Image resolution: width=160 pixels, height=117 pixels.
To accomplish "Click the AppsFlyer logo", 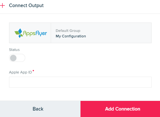I will (31, 33).
